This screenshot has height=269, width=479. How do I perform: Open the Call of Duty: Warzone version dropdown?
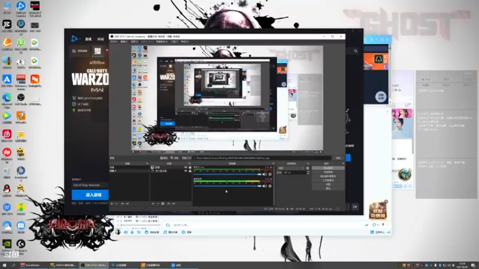[x=90, y=185]
